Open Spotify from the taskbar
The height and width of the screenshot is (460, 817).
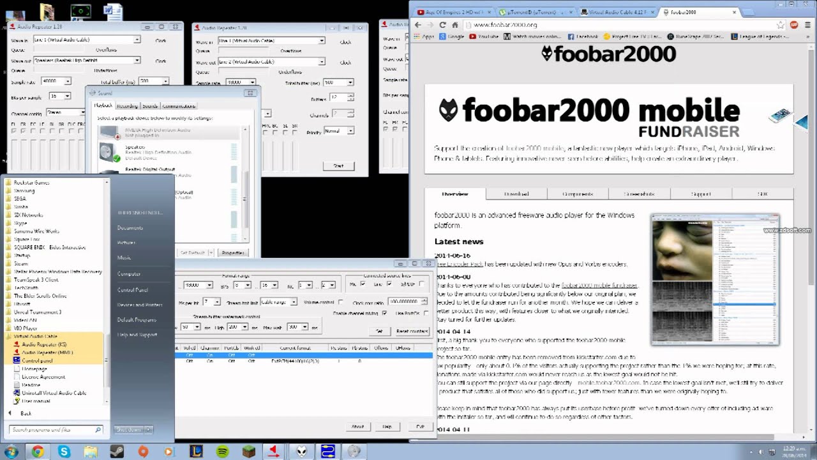click(222, 451)
